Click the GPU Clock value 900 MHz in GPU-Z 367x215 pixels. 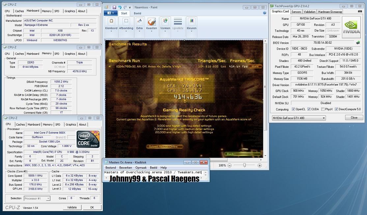click(x=298, y=91)
